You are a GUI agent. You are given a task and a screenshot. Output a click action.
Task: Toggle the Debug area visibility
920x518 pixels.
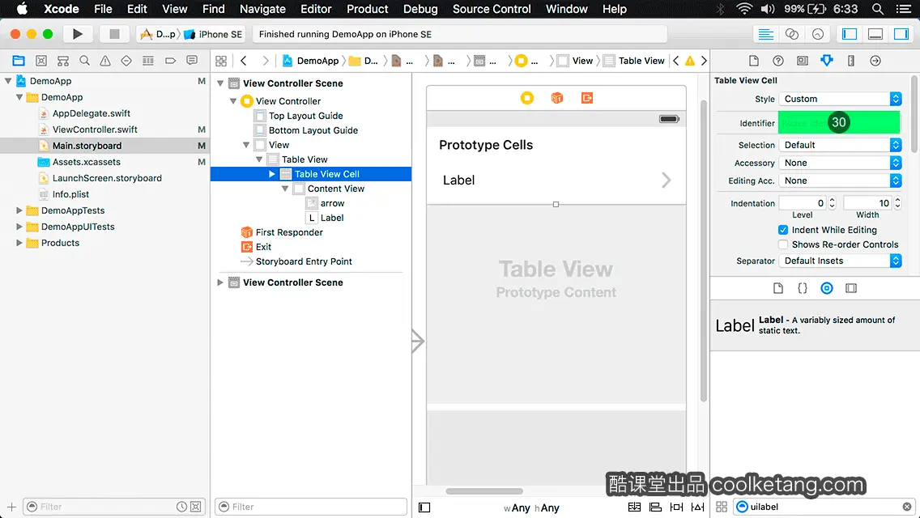click(875, 34)
